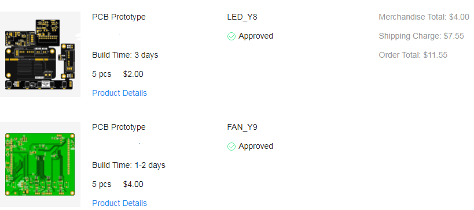The width and height of the screenshot is (474, 210).
Task: Open the black LED_Y8 PCB thumbnail
Action: pyautogui.click(x=40, y=54)
